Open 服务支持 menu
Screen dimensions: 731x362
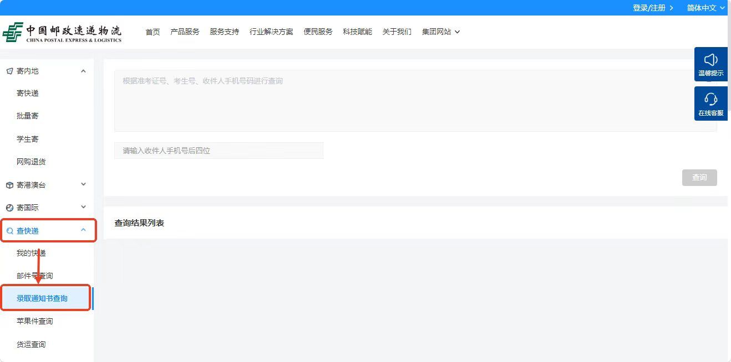(x=224, y=32)
